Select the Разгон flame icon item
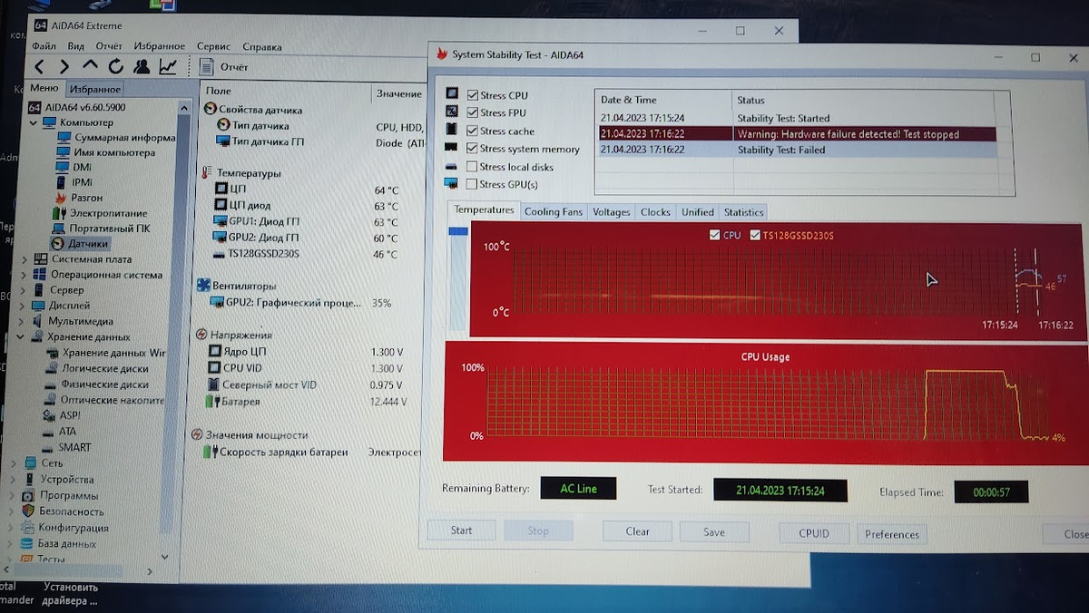The width and height of the screenshot is (1089, 613). 63,198
